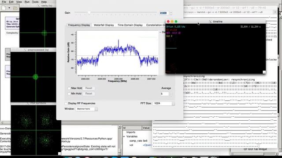Click the block library scrollbar left arrow
This screenshot has height=158, width=282.
(x=232, y=154)
